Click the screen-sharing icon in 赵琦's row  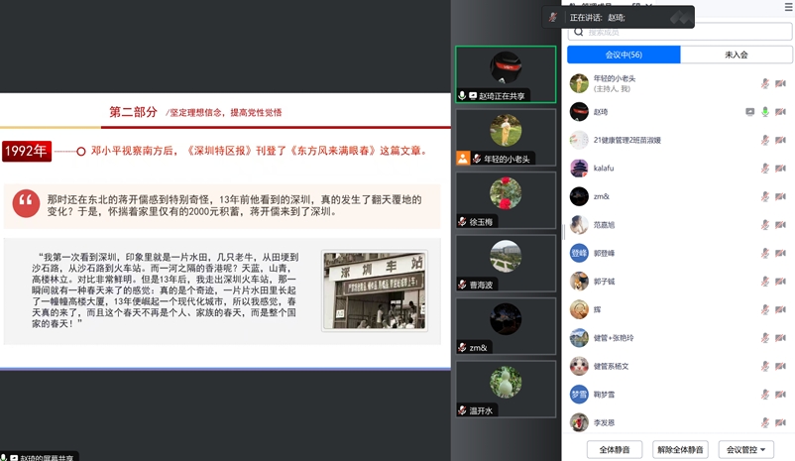pyautogui.click(x=749, y=112)
